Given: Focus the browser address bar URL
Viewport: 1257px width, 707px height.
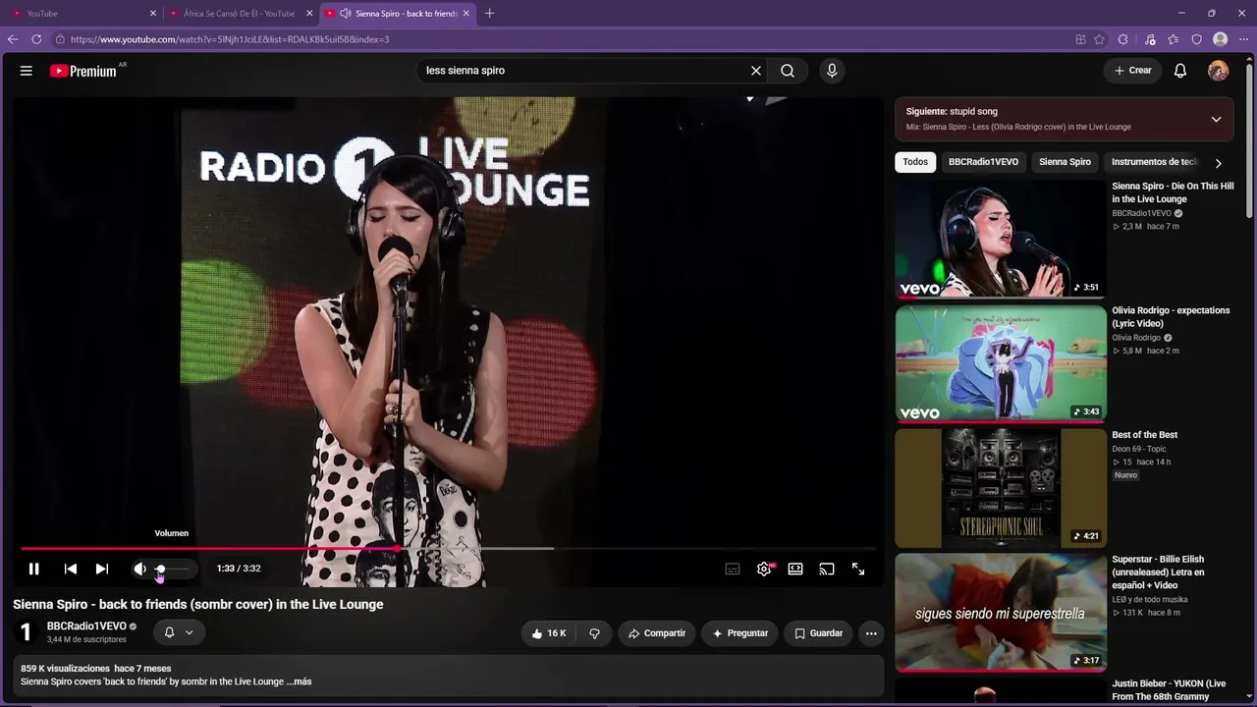Looking at the screenshot, I should point(230,39).
